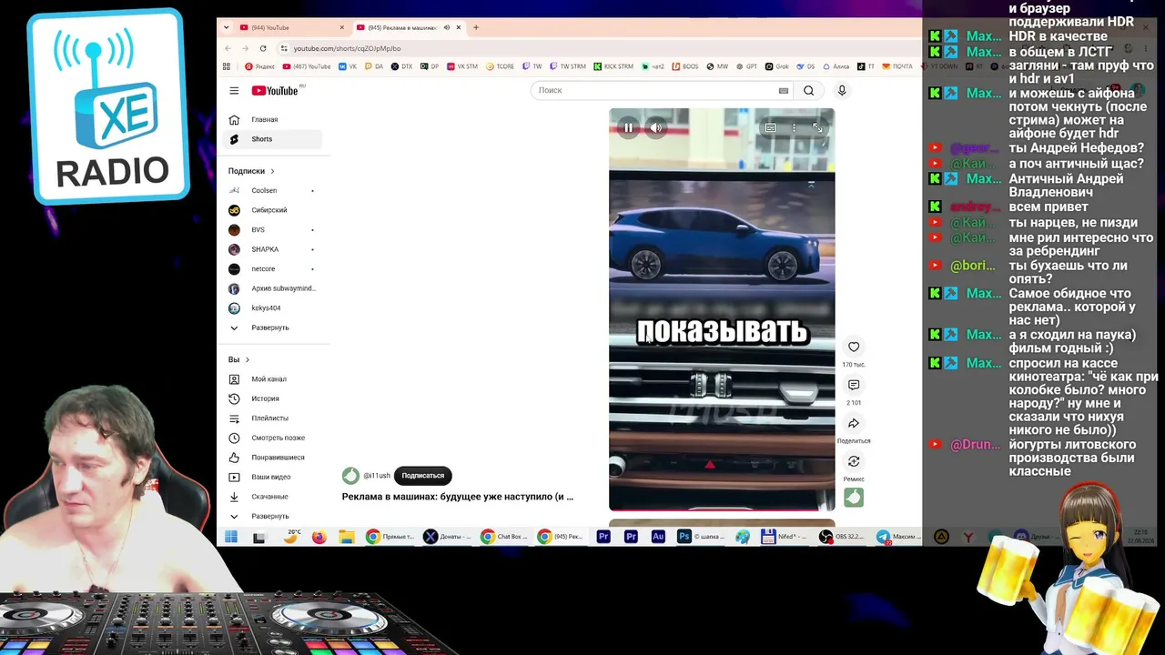Open the GPT bookmark
1165x655 pixels.
pos(746,66)
